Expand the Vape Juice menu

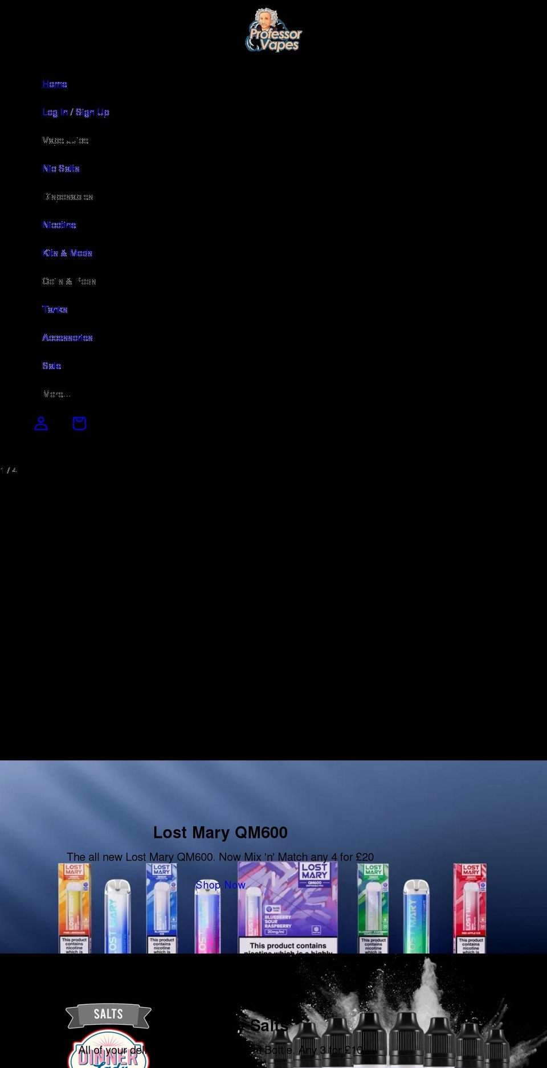click(x=65, y=140)
